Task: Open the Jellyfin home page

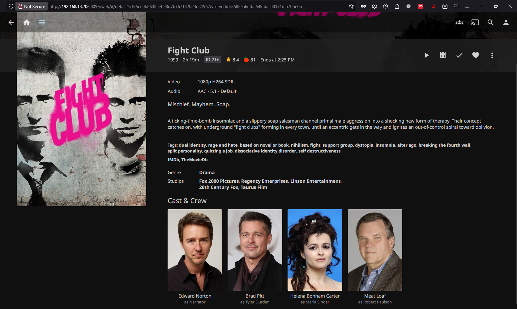Action: tap(27, 22)
